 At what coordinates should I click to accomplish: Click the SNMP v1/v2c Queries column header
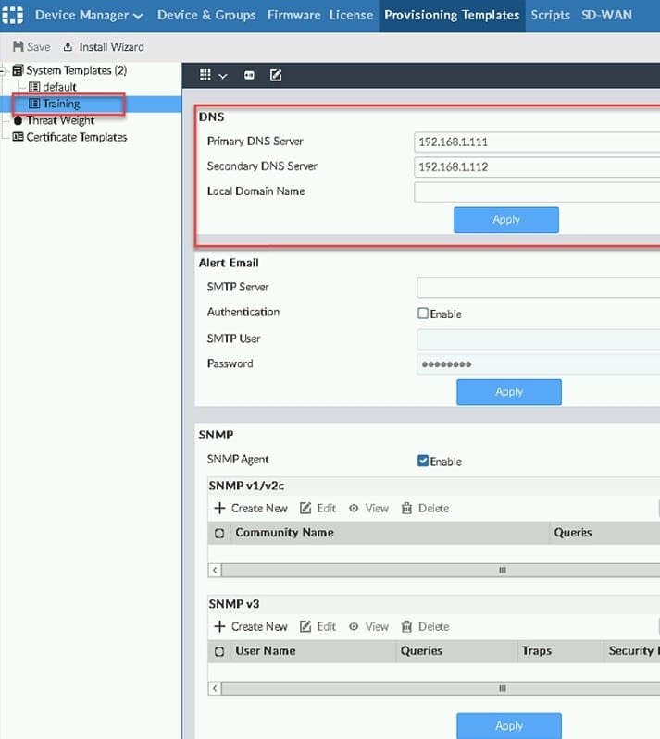coord(573,533)
